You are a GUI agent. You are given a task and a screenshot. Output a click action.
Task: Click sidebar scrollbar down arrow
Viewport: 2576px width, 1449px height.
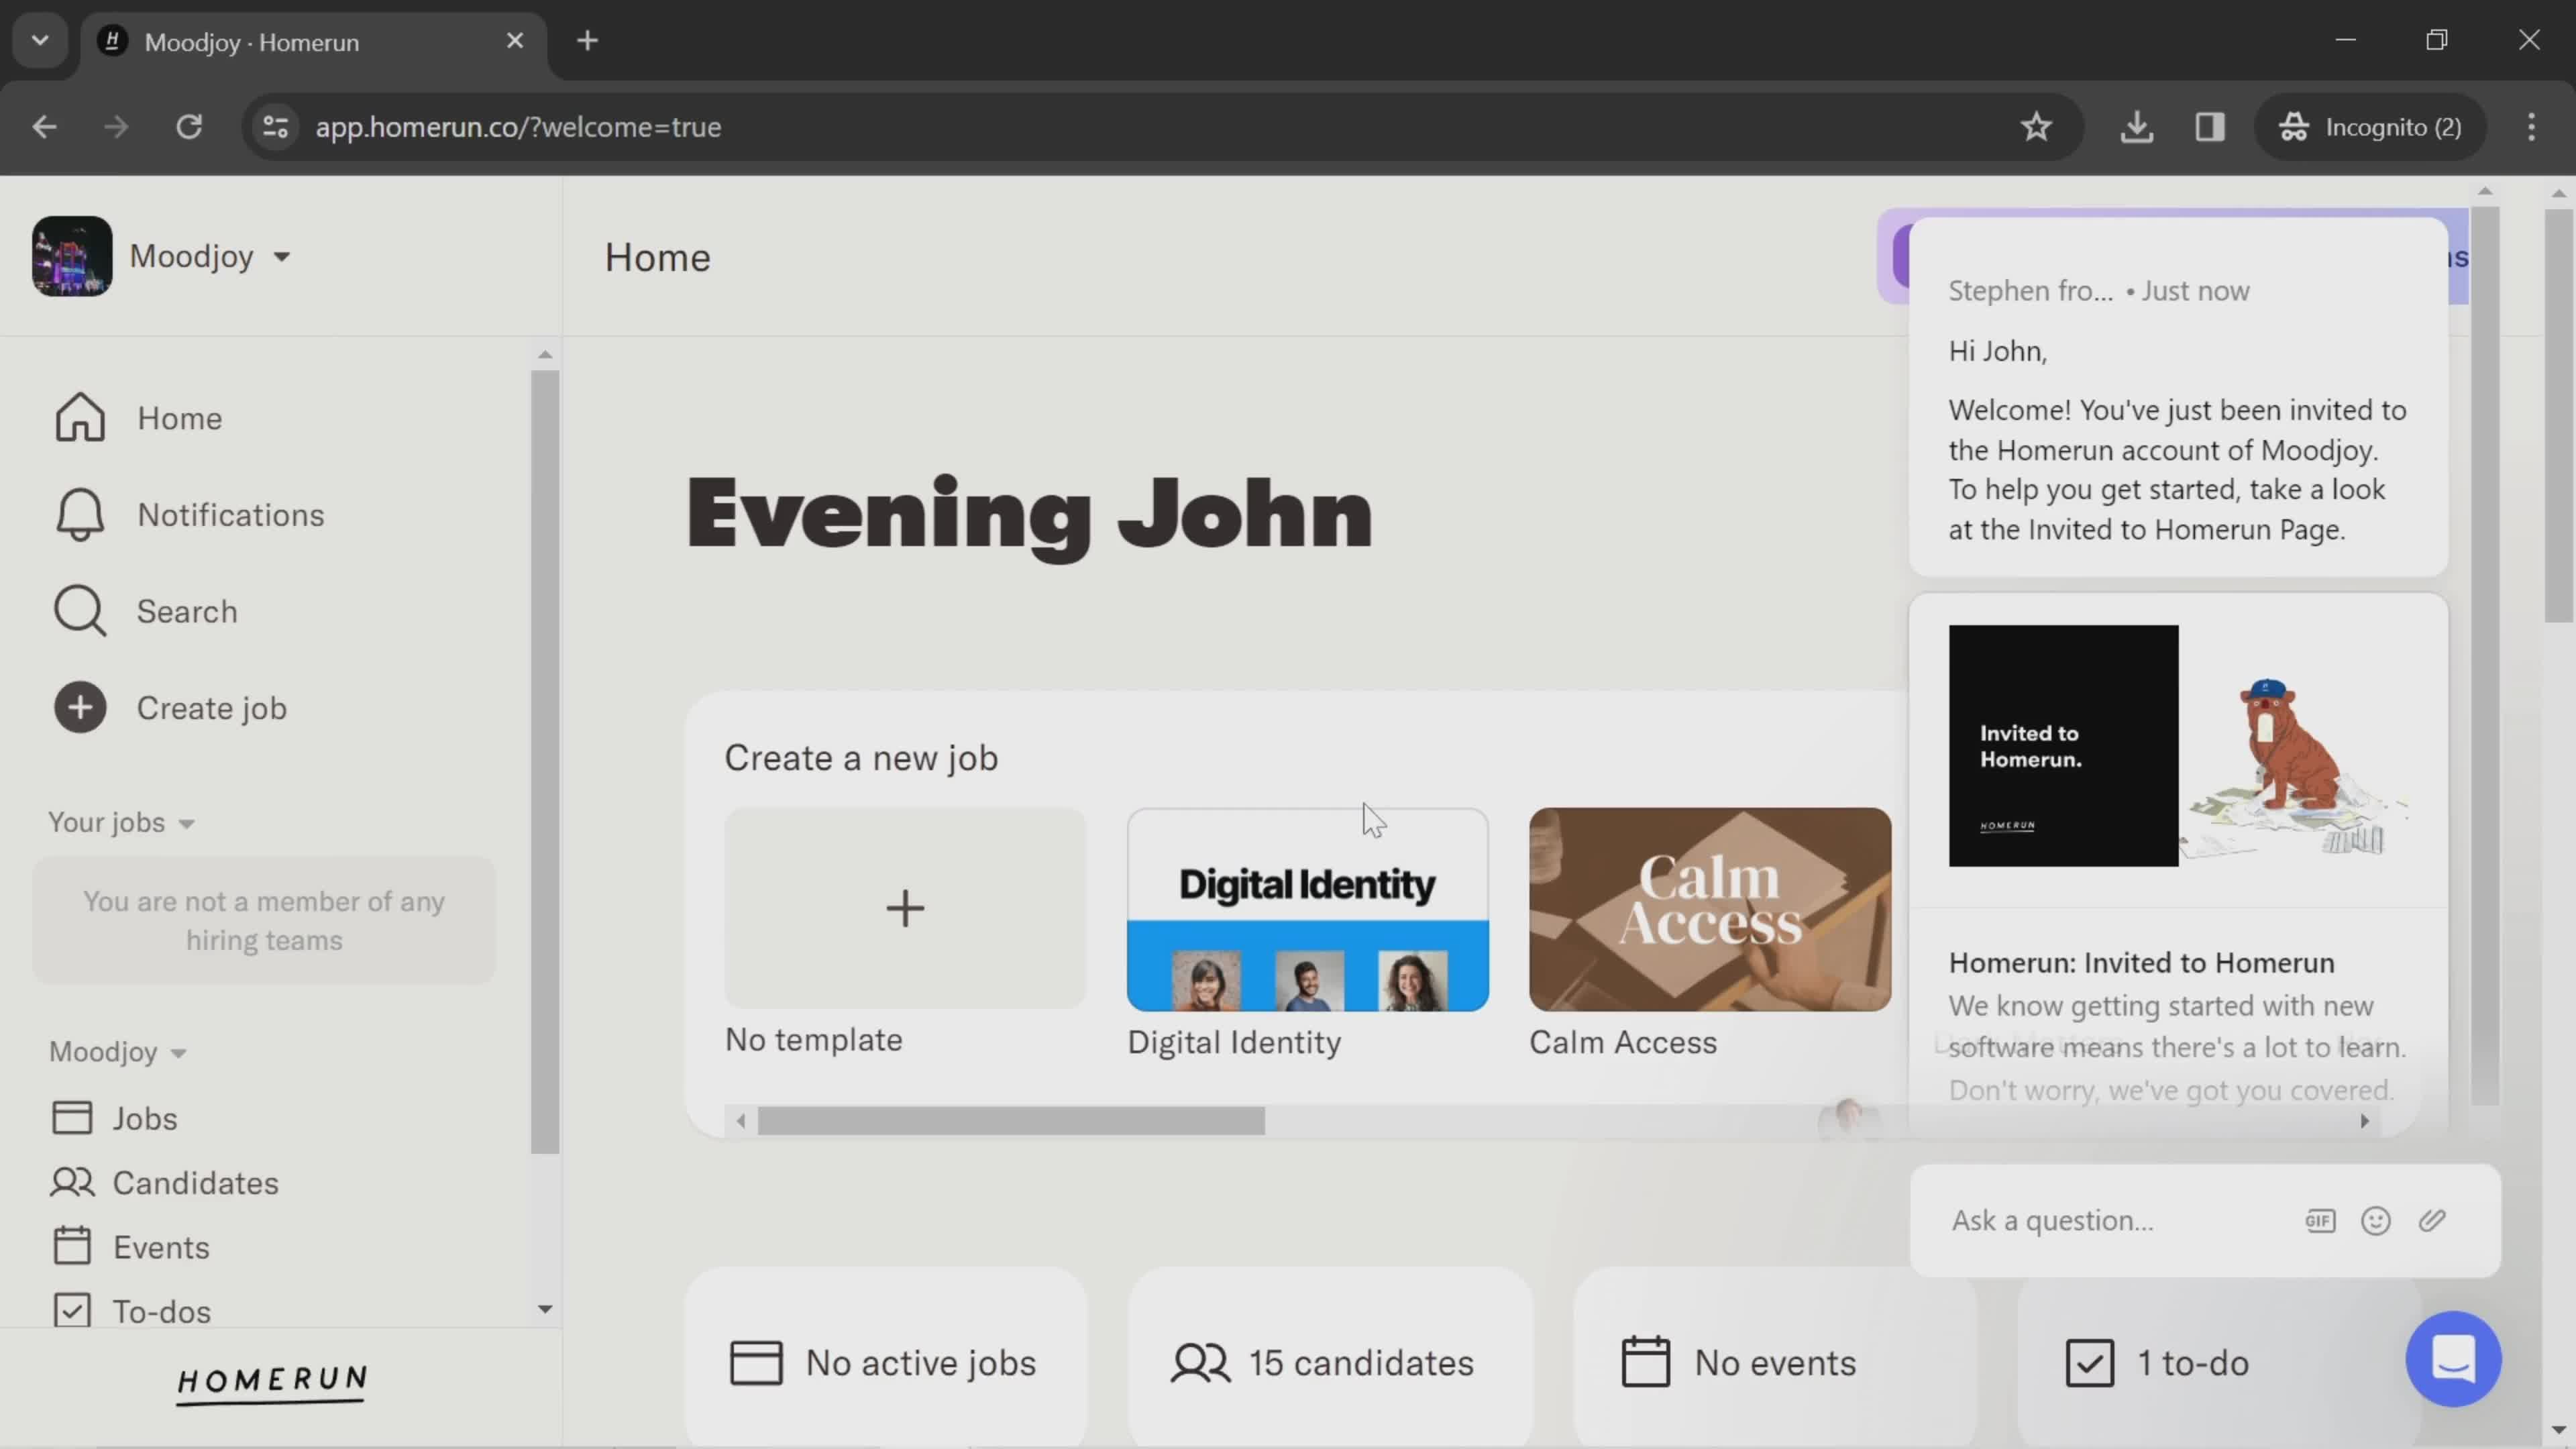tap(545, 1309)
